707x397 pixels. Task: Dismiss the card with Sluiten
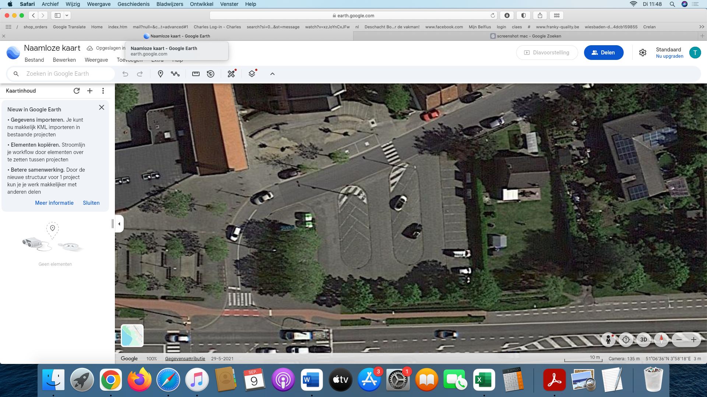tap(91, 203)
